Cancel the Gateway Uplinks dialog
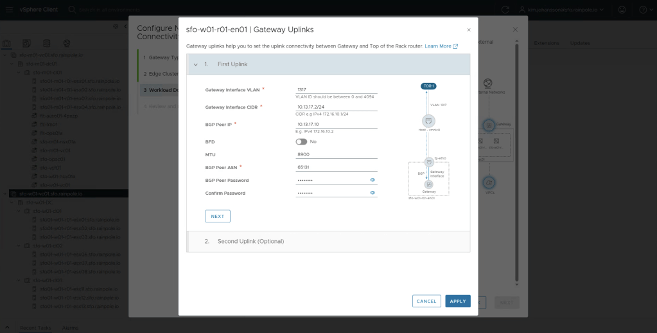 click(426, 301)
